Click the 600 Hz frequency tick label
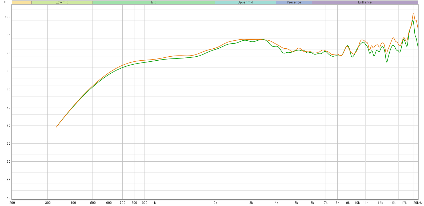Image resolution: width=424 pixels, height=206 pixels. [x=109, y=203]
